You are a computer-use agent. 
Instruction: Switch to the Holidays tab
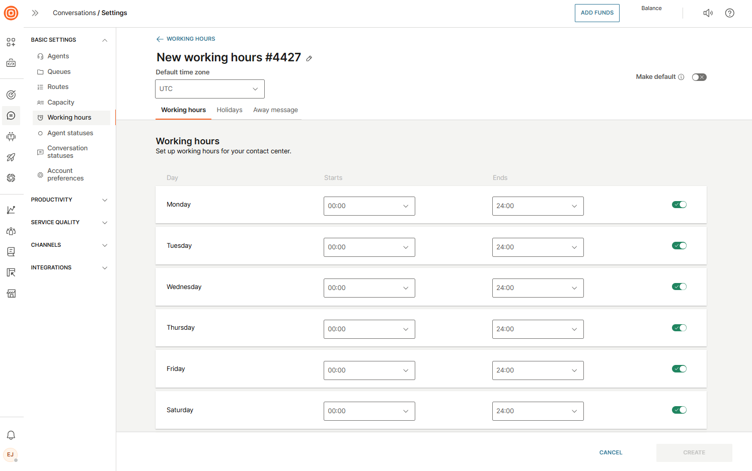(230, 110)
